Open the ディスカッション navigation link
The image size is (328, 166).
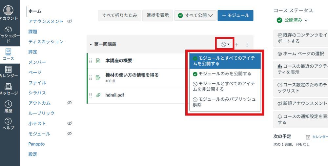pyautogui.click(x=46, y=42)
